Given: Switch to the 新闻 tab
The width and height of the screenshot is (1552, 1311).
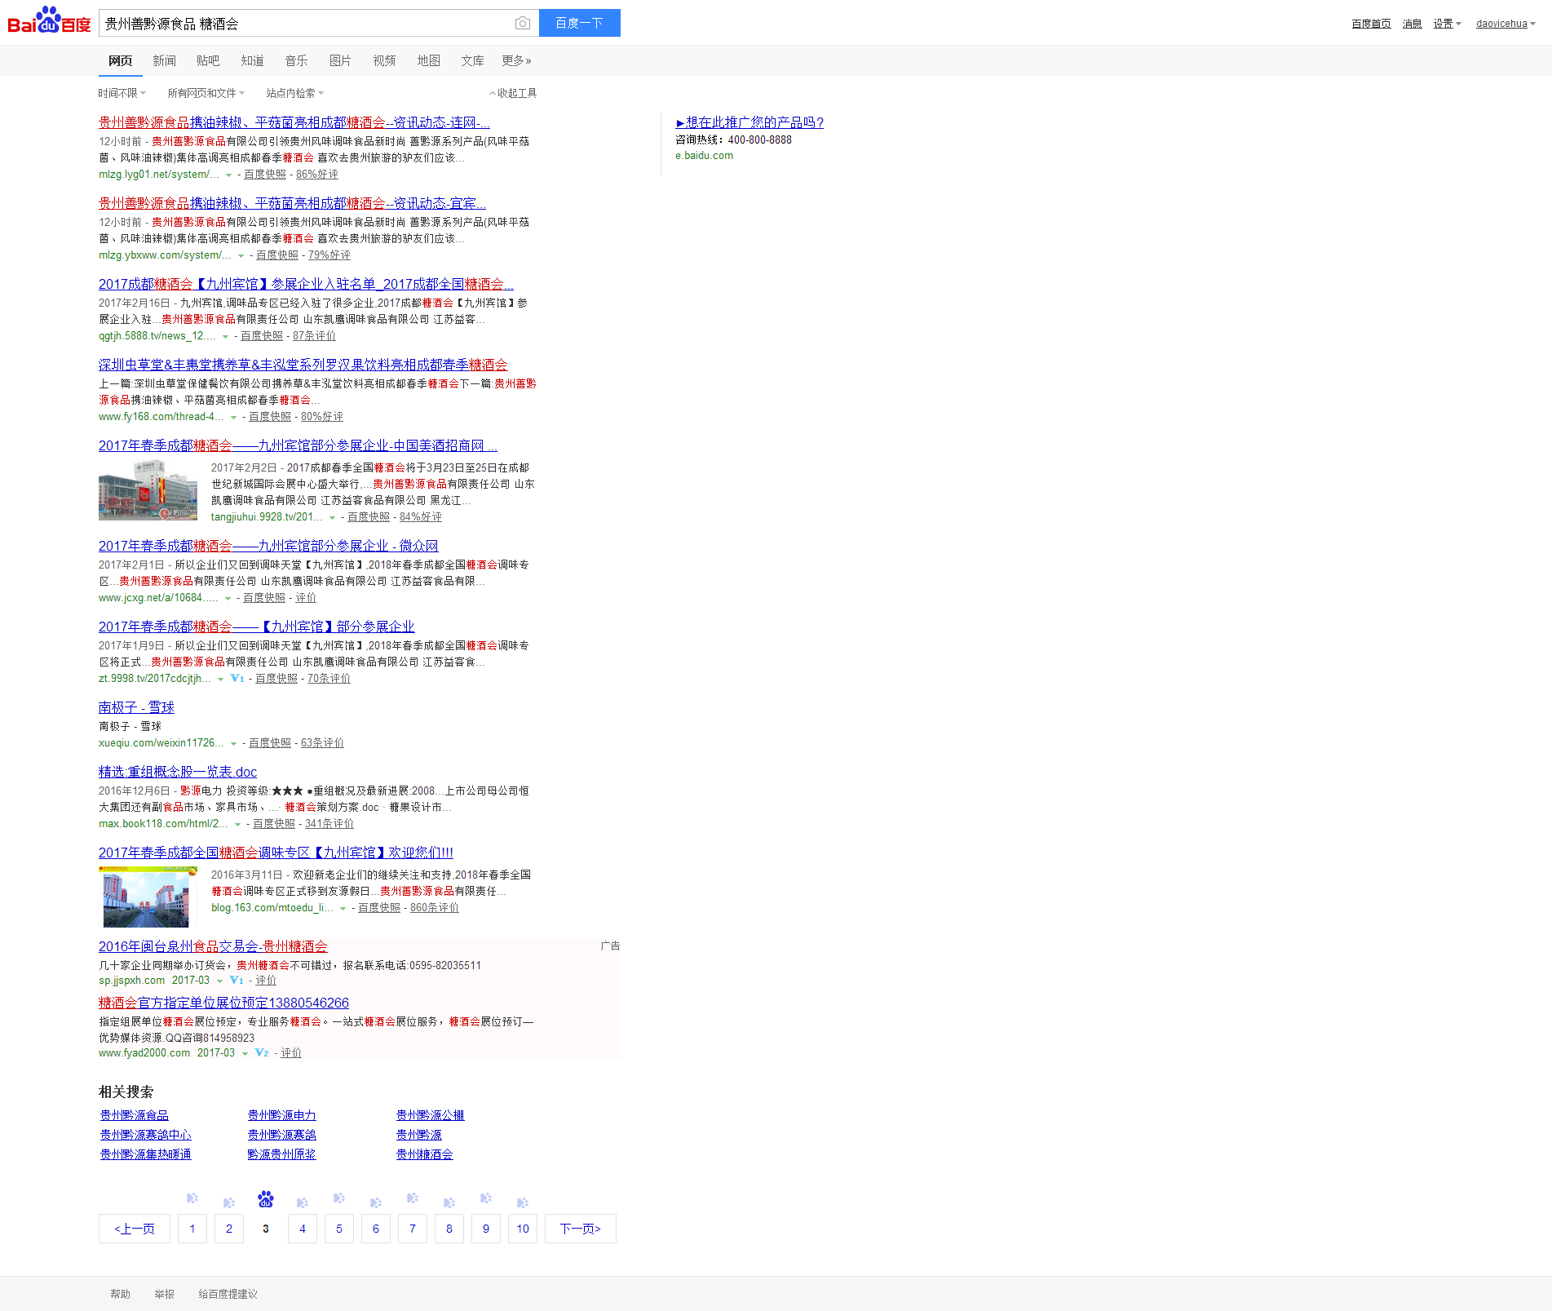Looking at the screenshot, I should 164,60.
